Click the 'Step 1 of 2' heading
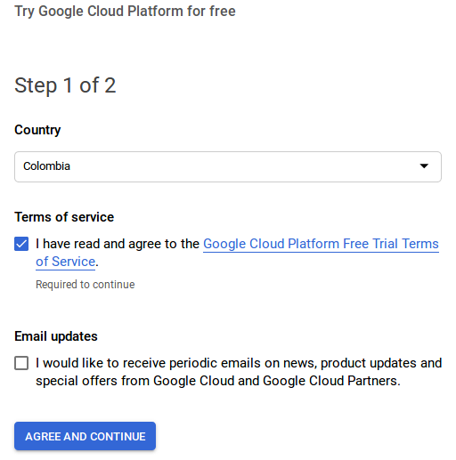Viewport: 456px width, 460px height. pyautogui.click(x=65, y=85)
